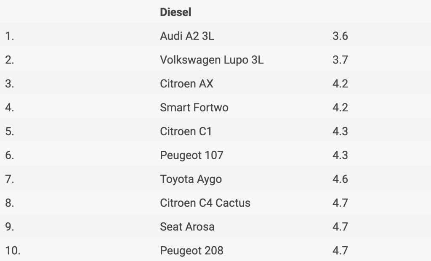
Task: Select the Citroen AX name
Action: (186, 84)
